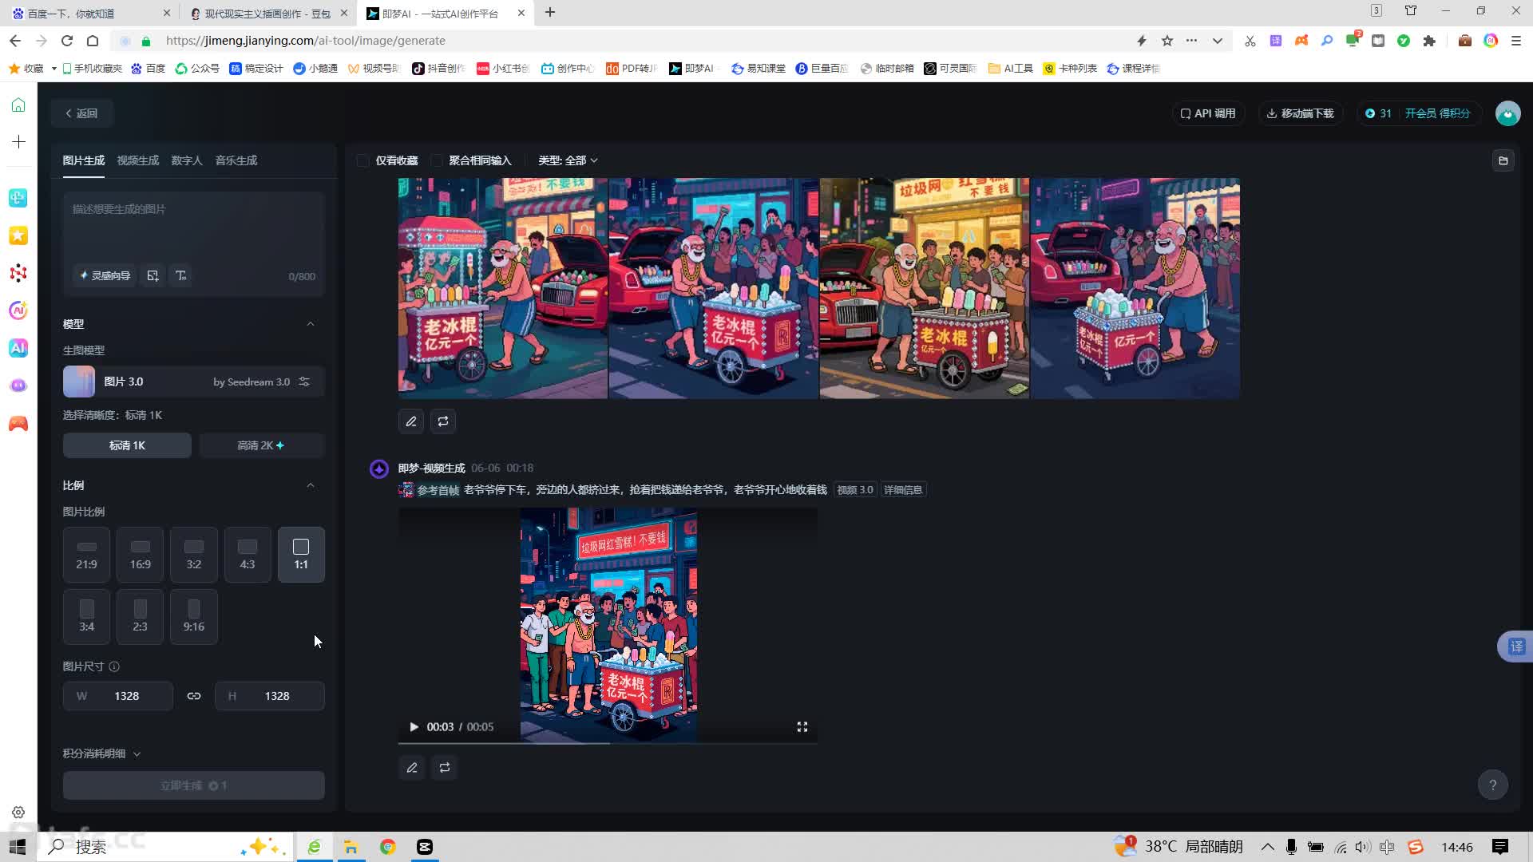Play the generated video
This screenshot has width=1533, height=862.
pos(414,727)
